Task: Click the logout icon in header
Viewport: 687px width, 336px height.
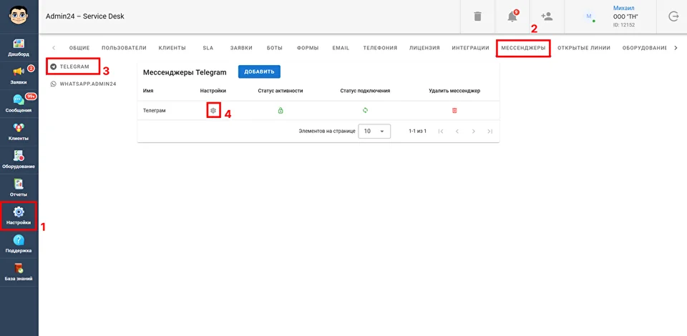Action: click(x=673, y=16)
